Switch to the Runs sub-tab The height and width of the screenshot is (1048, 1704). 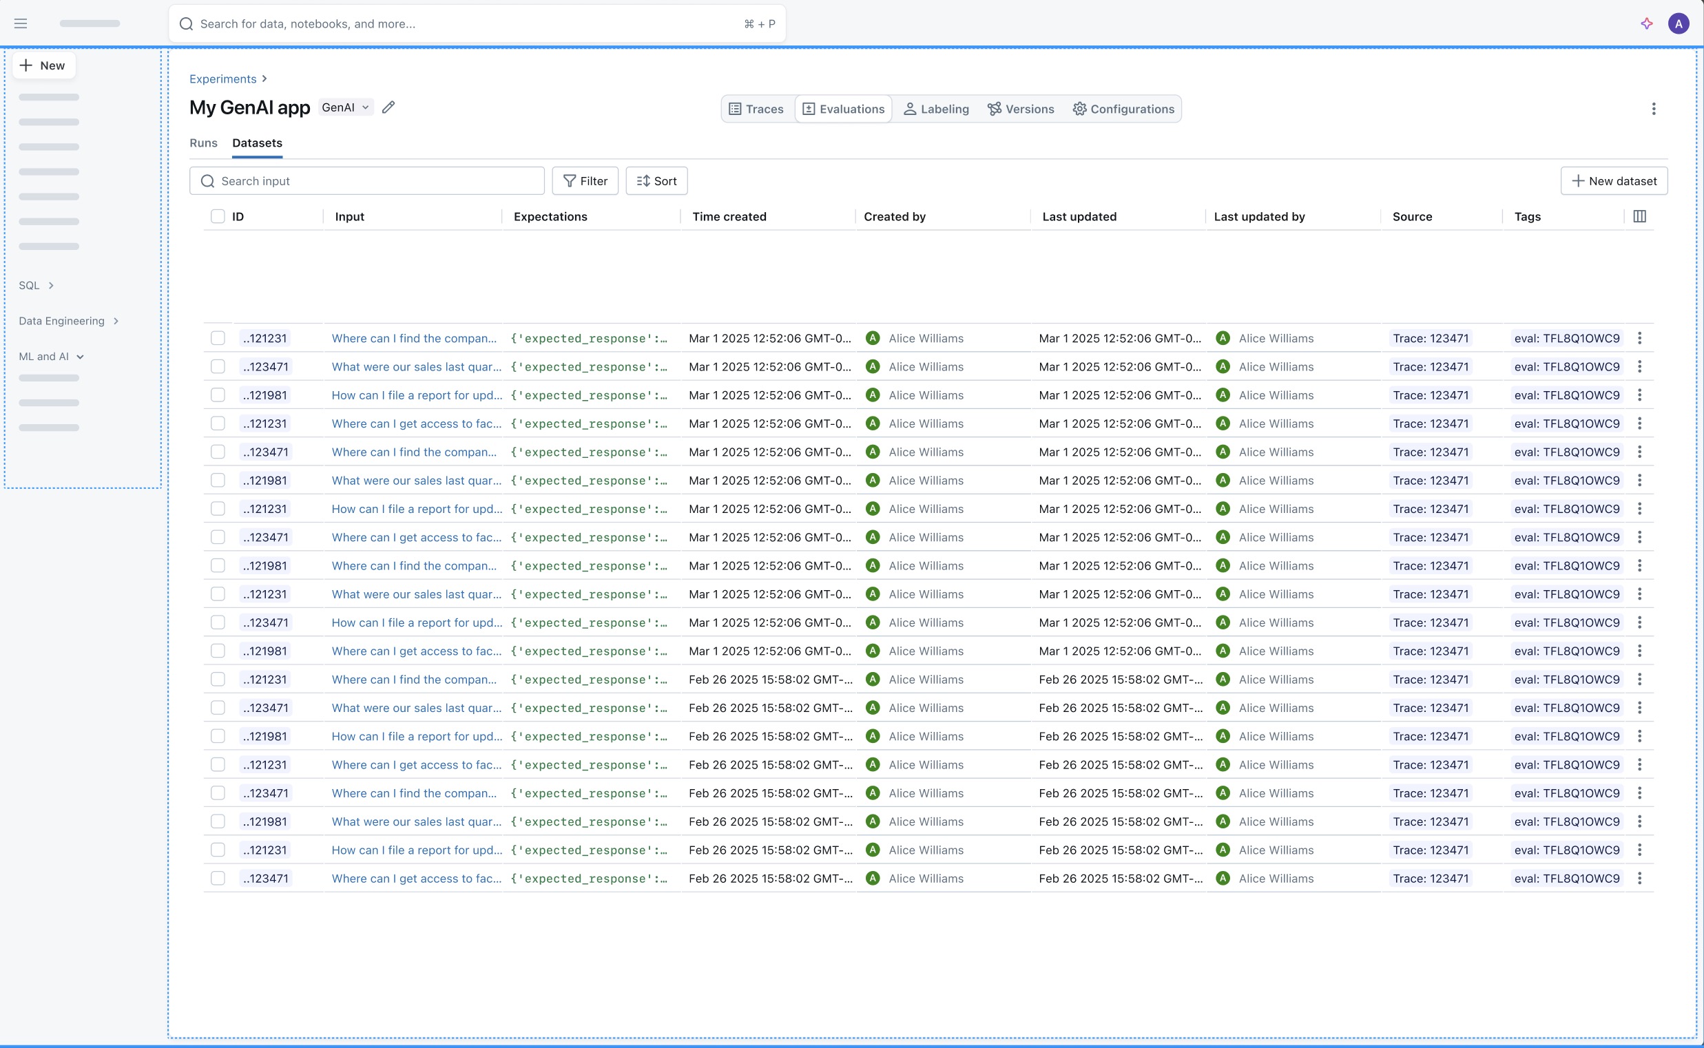point(203,143)
